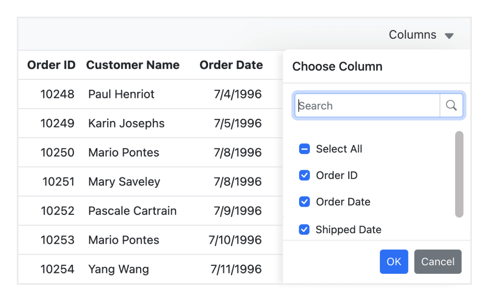Image resolution: width=488 pixels, height=301 pixels.
Task: Uncheck the Order Date column checkbox
Action: point(304,202)
